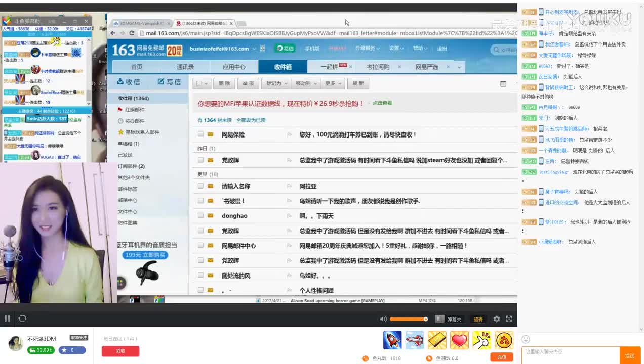
Task: Click the 删除 delete button
Action: click(224, 83)
